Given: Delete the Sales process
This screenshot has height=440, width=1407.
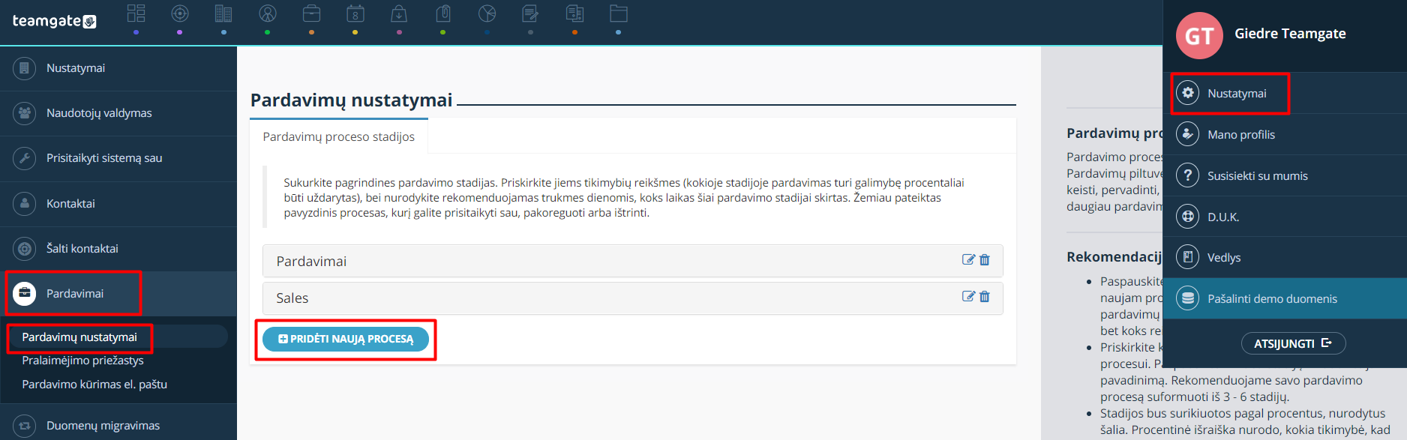Looking at the screenshot, I should point(985,297).
